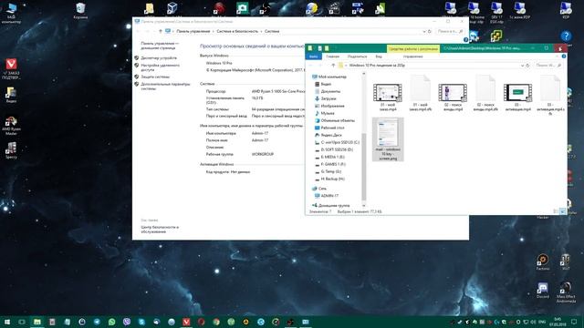Click Панель управления in System breadcrumb
584x328 pixels.
point(193,31)
